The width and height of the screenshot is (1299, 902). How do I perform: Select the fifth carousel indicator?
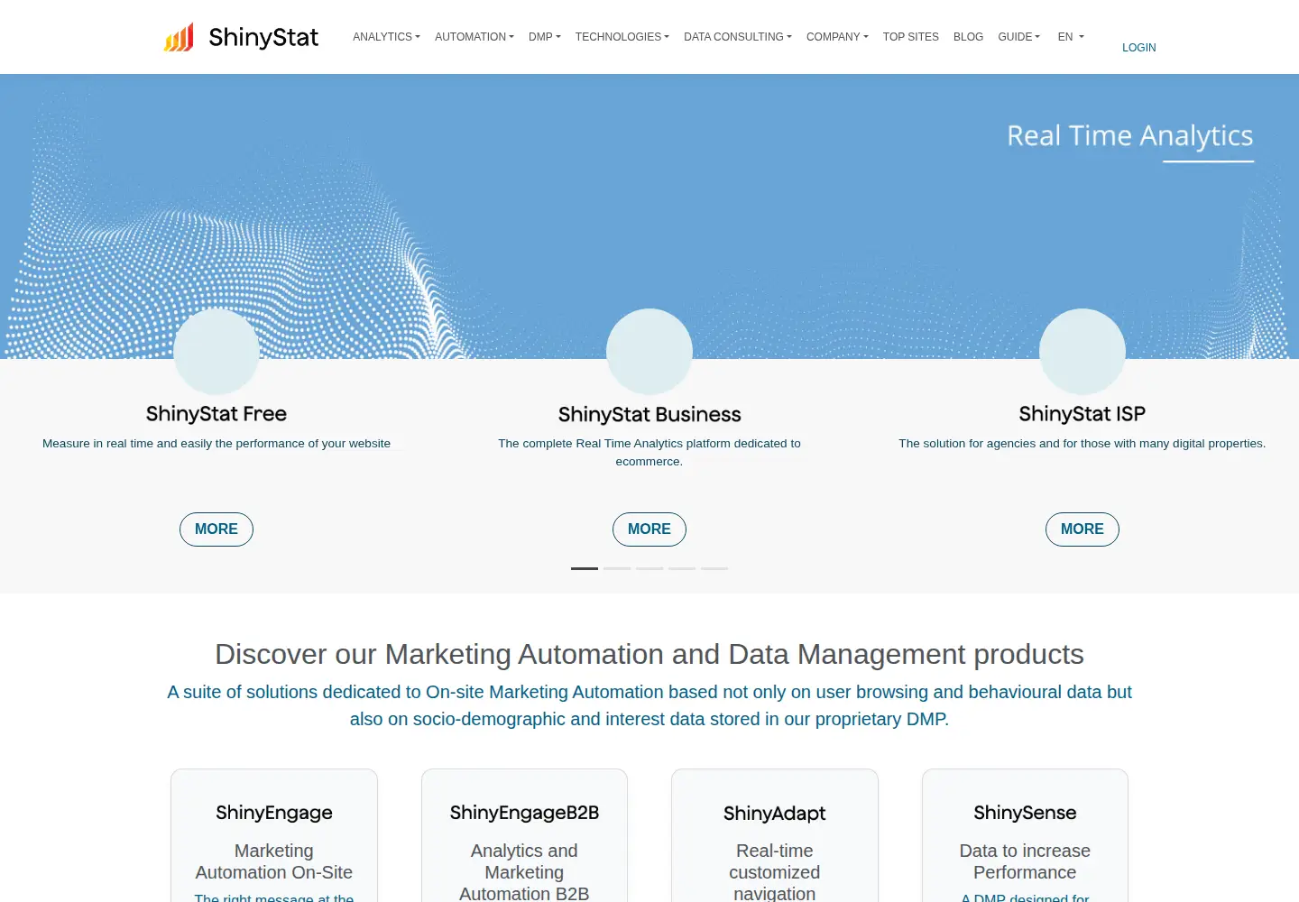714,568
